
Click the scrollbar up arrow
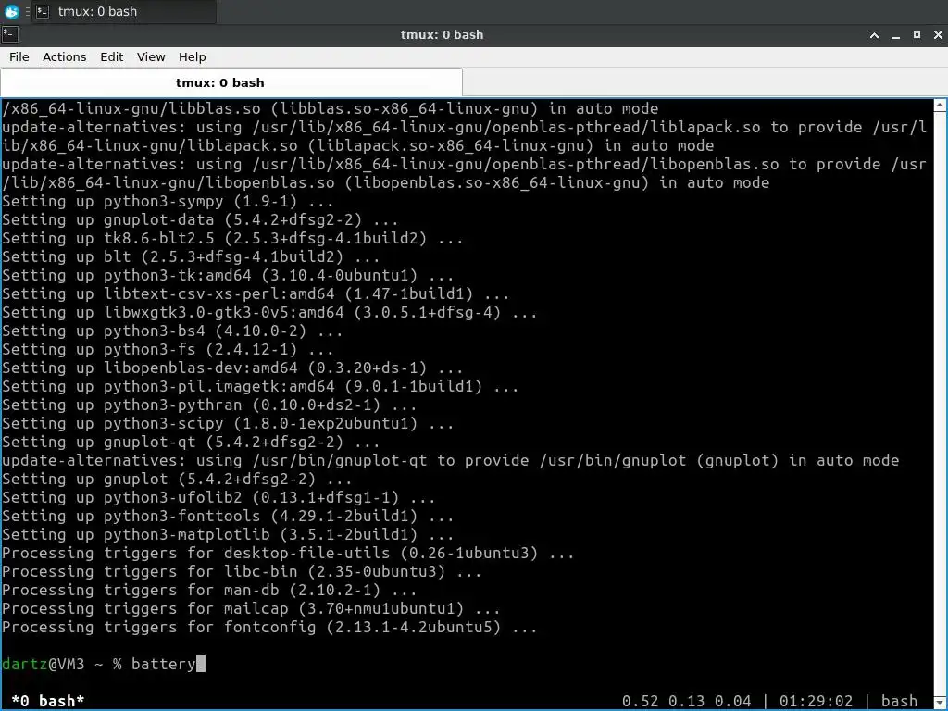tap(941, 106)
